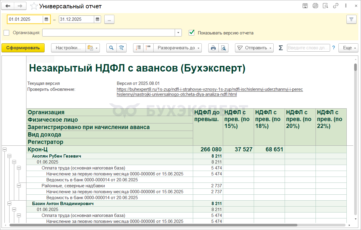Open the Еще menu

point(348,48)
